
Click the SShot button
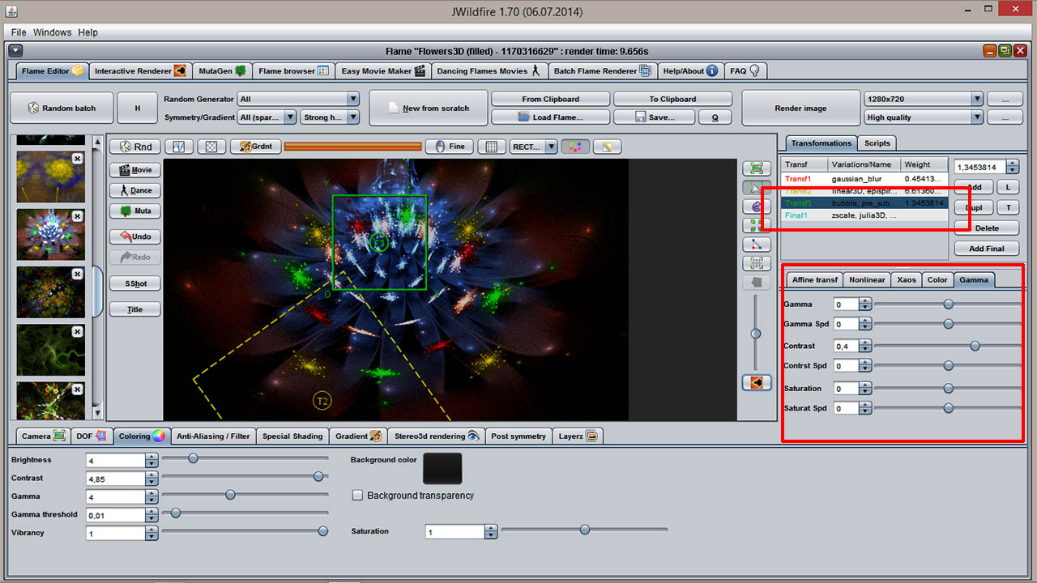135,283
